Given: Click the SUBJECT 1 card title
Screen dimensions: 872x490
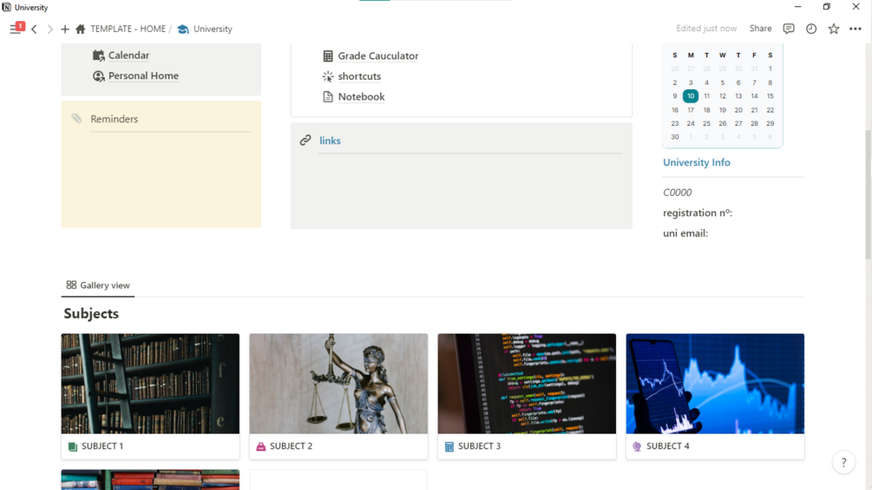Looking at the screenshot, I should coord(102,446).
